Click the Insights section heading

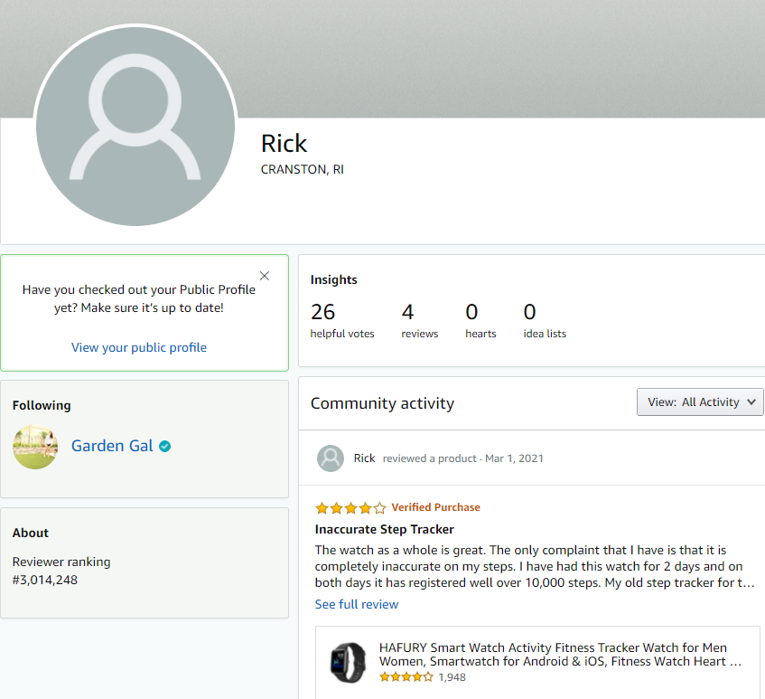(333, 279)
